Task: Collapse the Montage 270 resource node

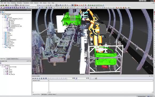Action: coord(5,20)
